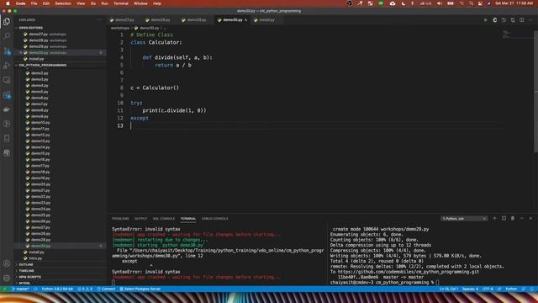Image resolution: width=538 pixels, height=303 pixels.
Task: Open the terminal selector dropdown
Action: tap(464, 219)
